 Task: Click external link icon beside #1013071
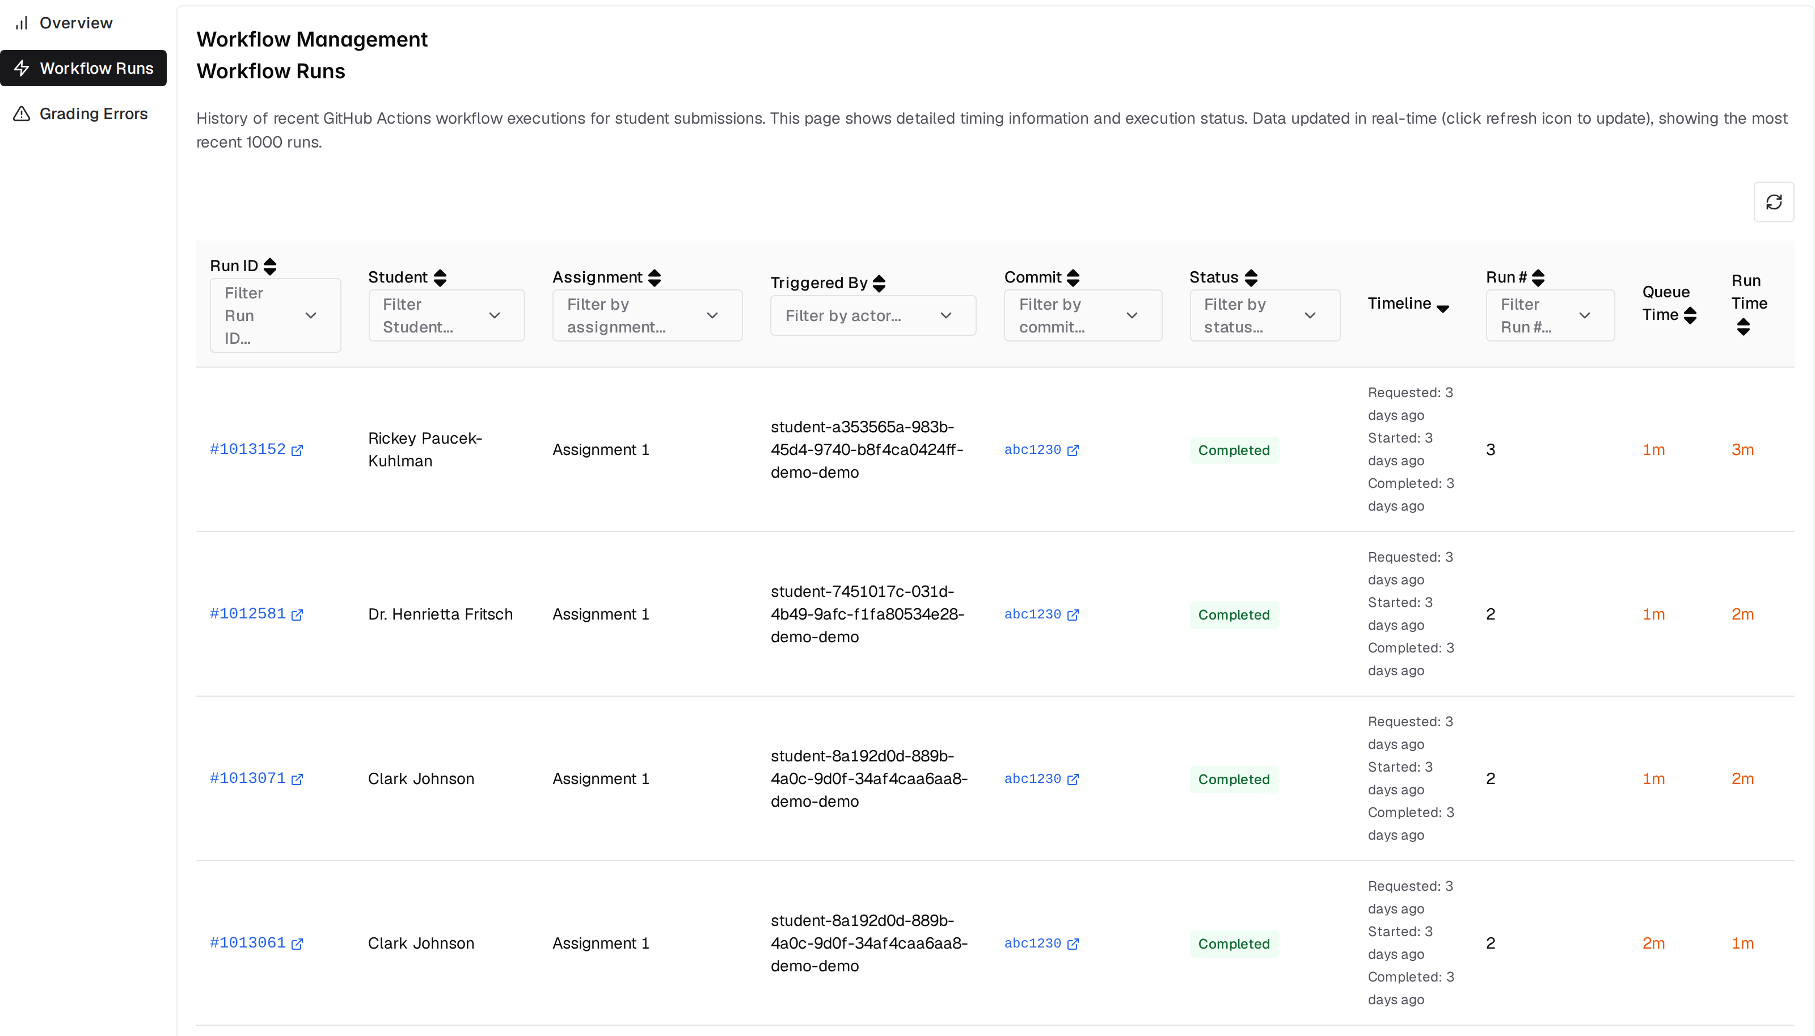297,779
